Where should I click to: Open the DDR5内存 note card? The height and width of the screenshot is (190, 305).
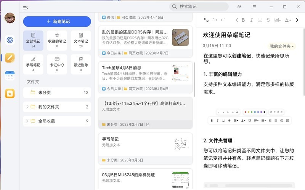click(x=145, y=42)
